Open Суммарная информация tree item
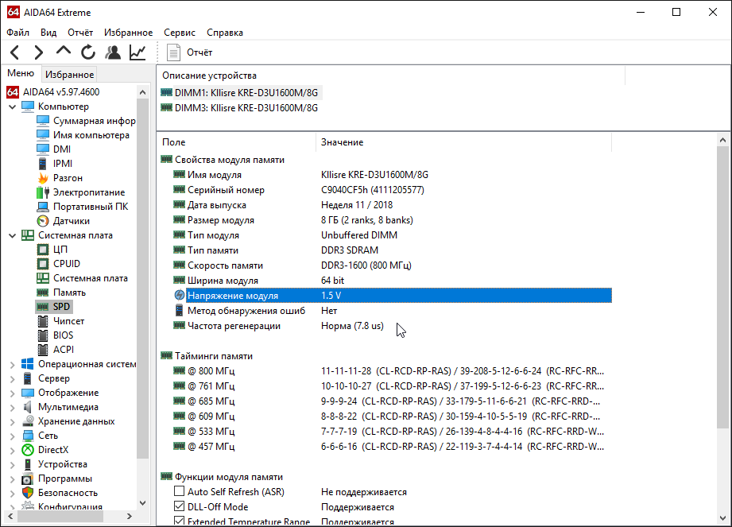This screenshot has height=527, width=732. [94, 121]
